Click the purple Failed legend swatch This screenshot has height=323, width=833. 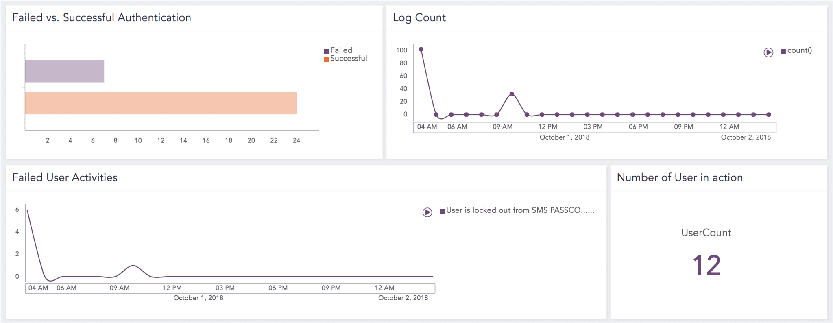[x=326, y=51]
